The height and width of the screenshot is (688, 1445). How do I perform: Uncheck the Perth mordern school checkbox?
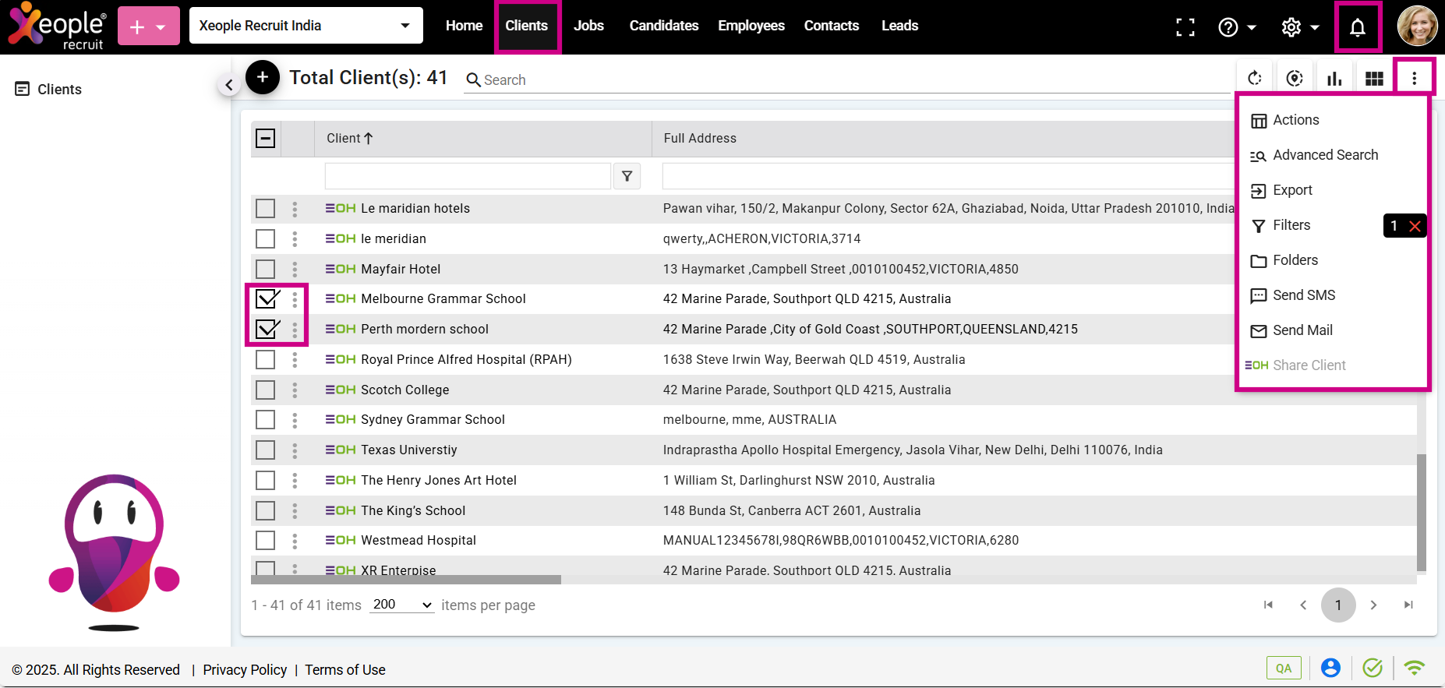click(x=266, y=329)
